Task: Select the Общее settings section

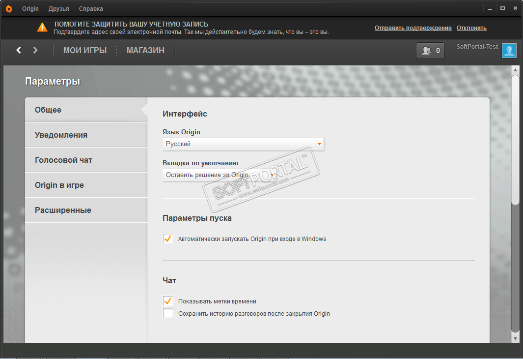Action: [86, 110]
